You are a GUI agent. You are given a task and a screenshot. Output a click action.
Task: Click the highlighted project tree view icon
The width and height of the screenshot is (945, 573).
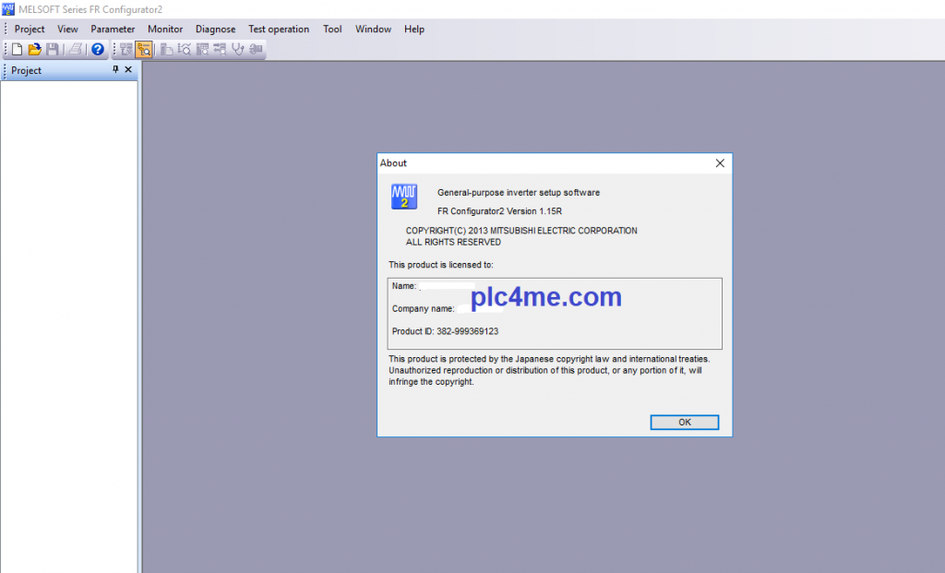(x=144, y=49)
